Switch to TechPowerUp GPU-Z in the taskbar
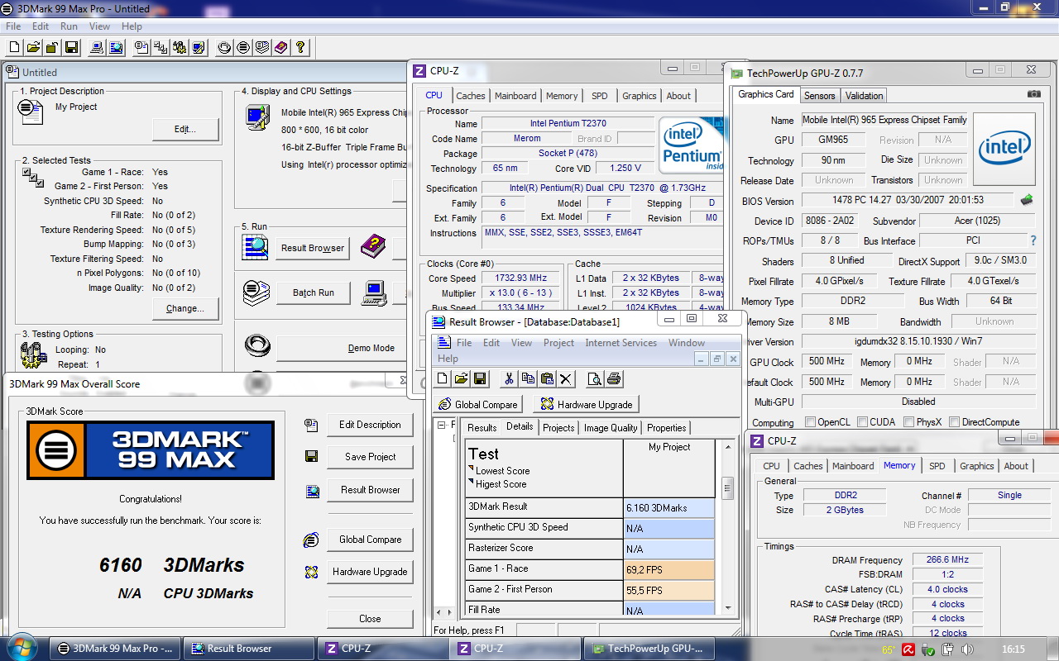The height and width of the screenshot is (661, 1059). [648, 649]
